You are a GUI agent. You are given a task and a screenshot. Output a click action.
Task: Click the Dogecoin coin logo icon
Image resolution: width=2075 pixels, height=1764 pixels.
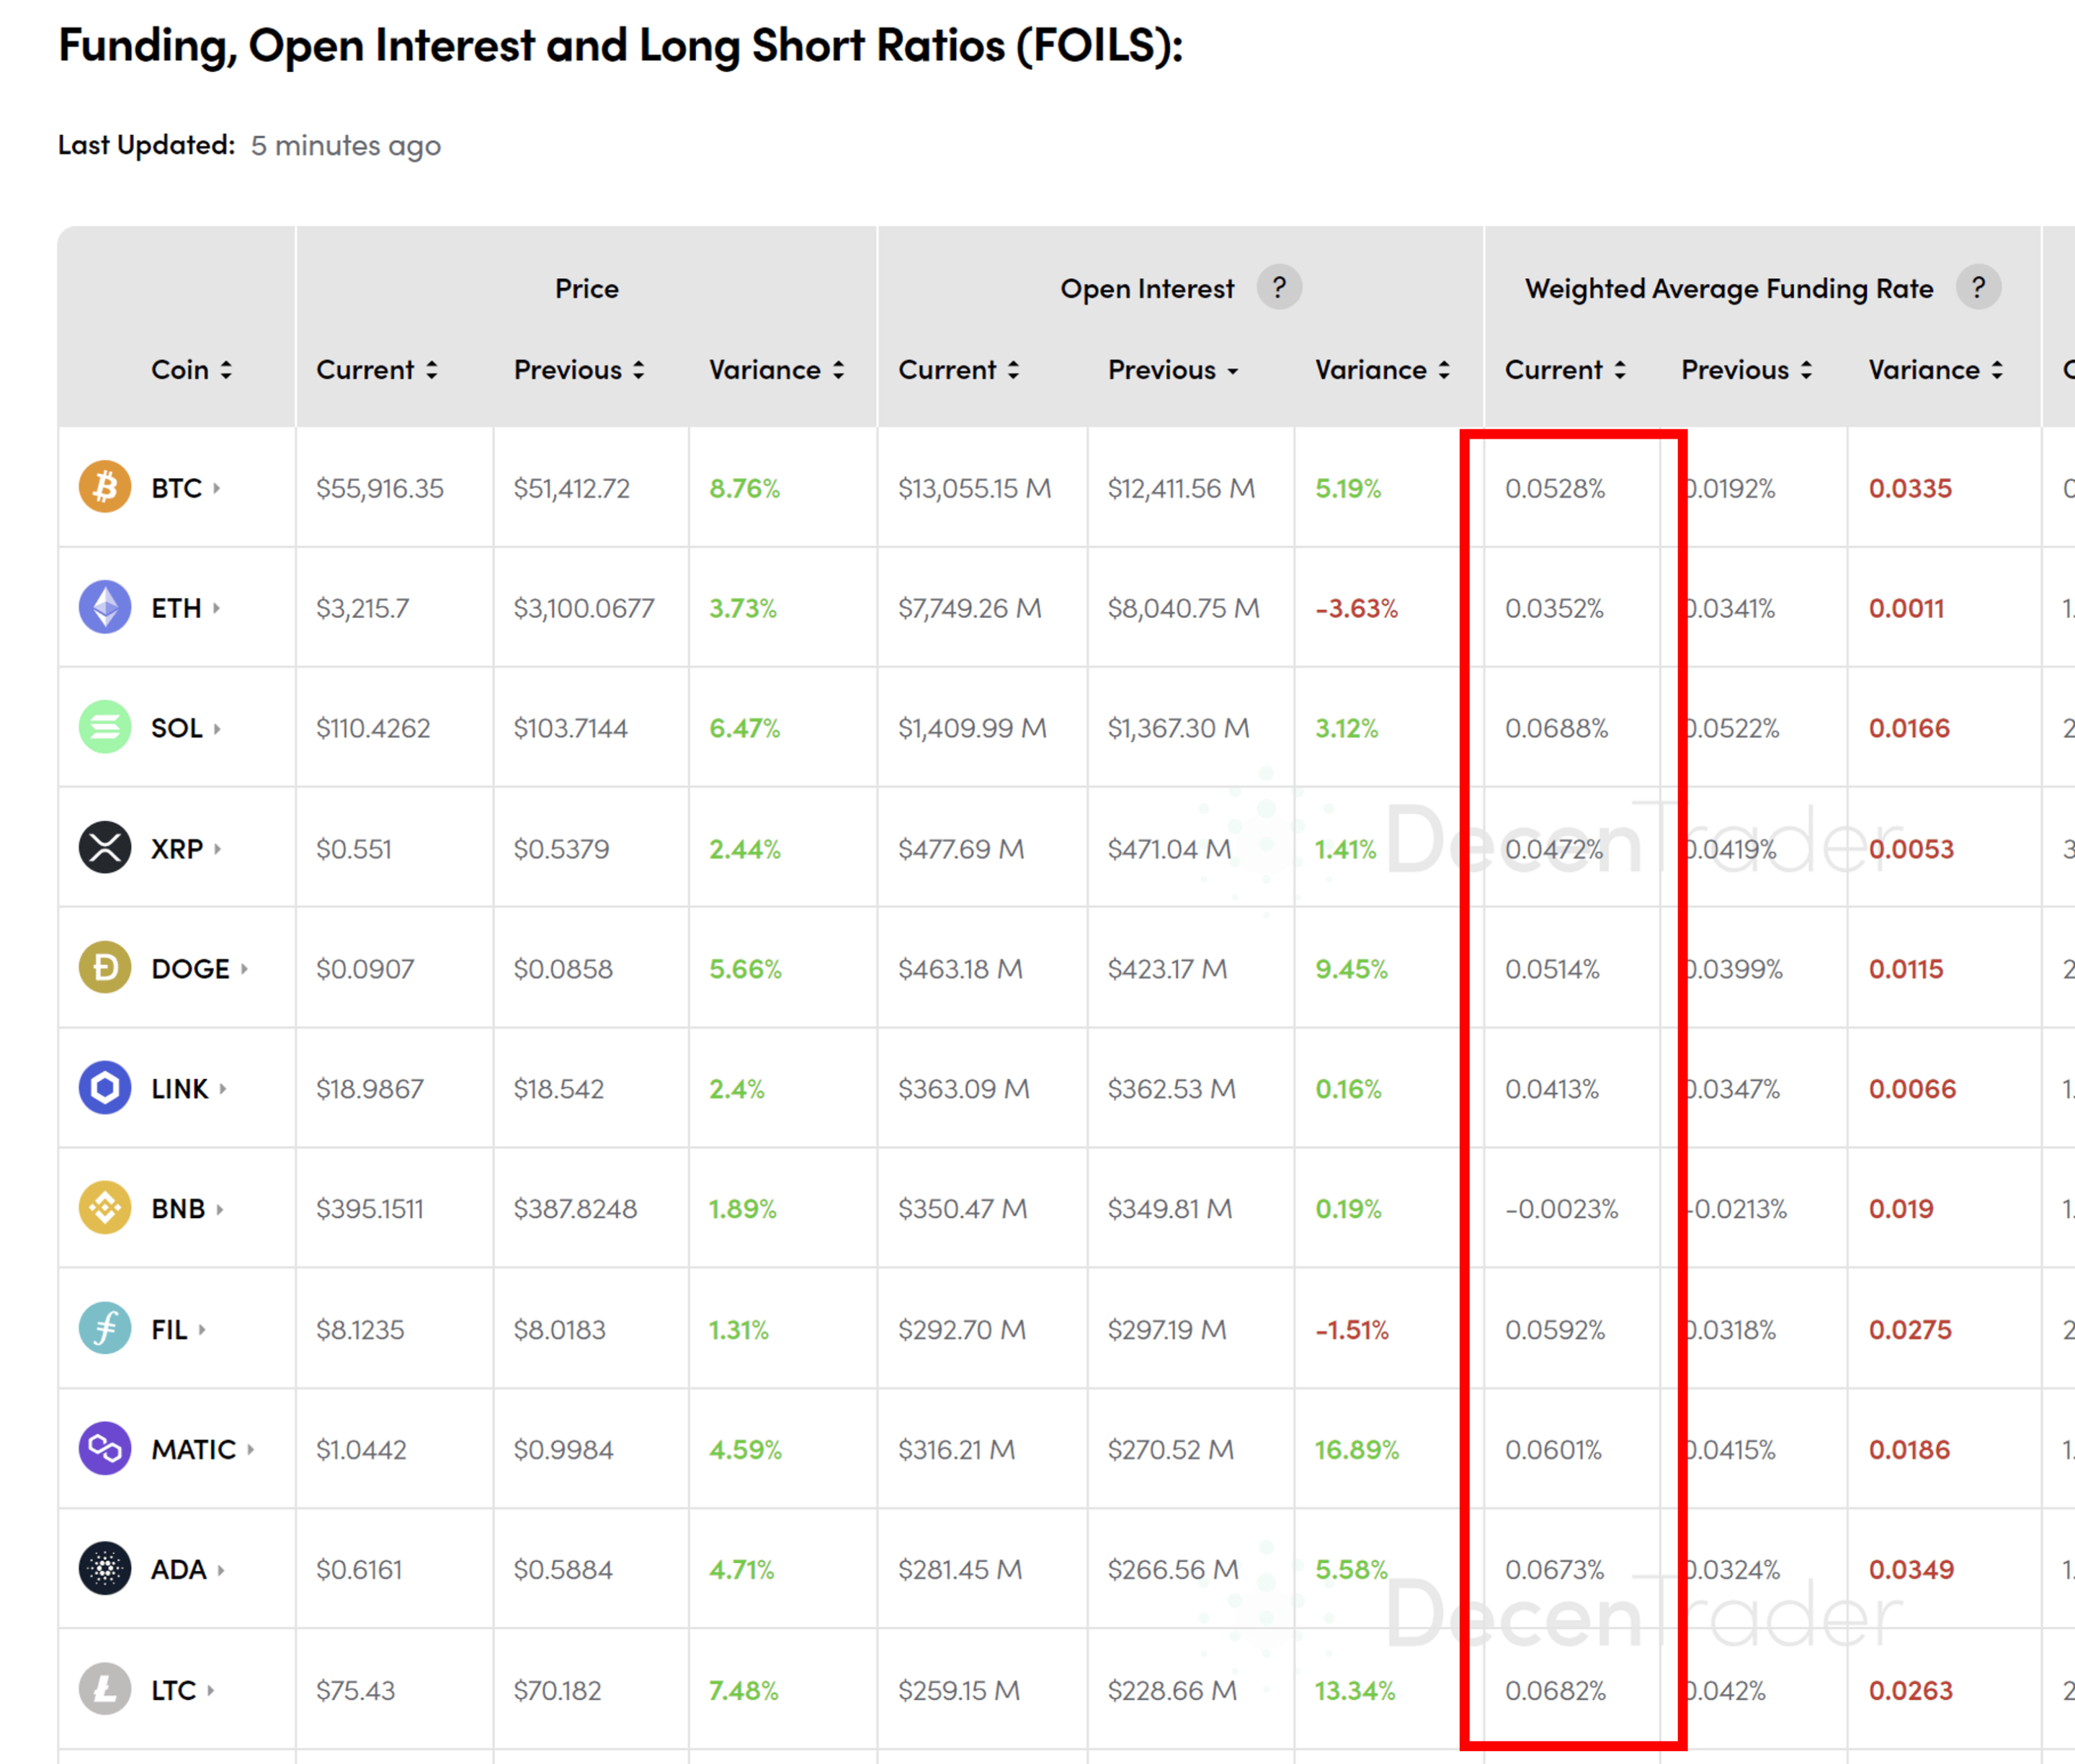[x=105, y=968]
